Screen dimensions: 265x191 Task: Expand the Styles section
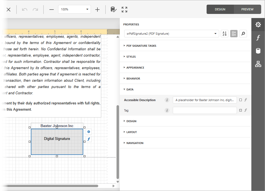click(185, 57)
